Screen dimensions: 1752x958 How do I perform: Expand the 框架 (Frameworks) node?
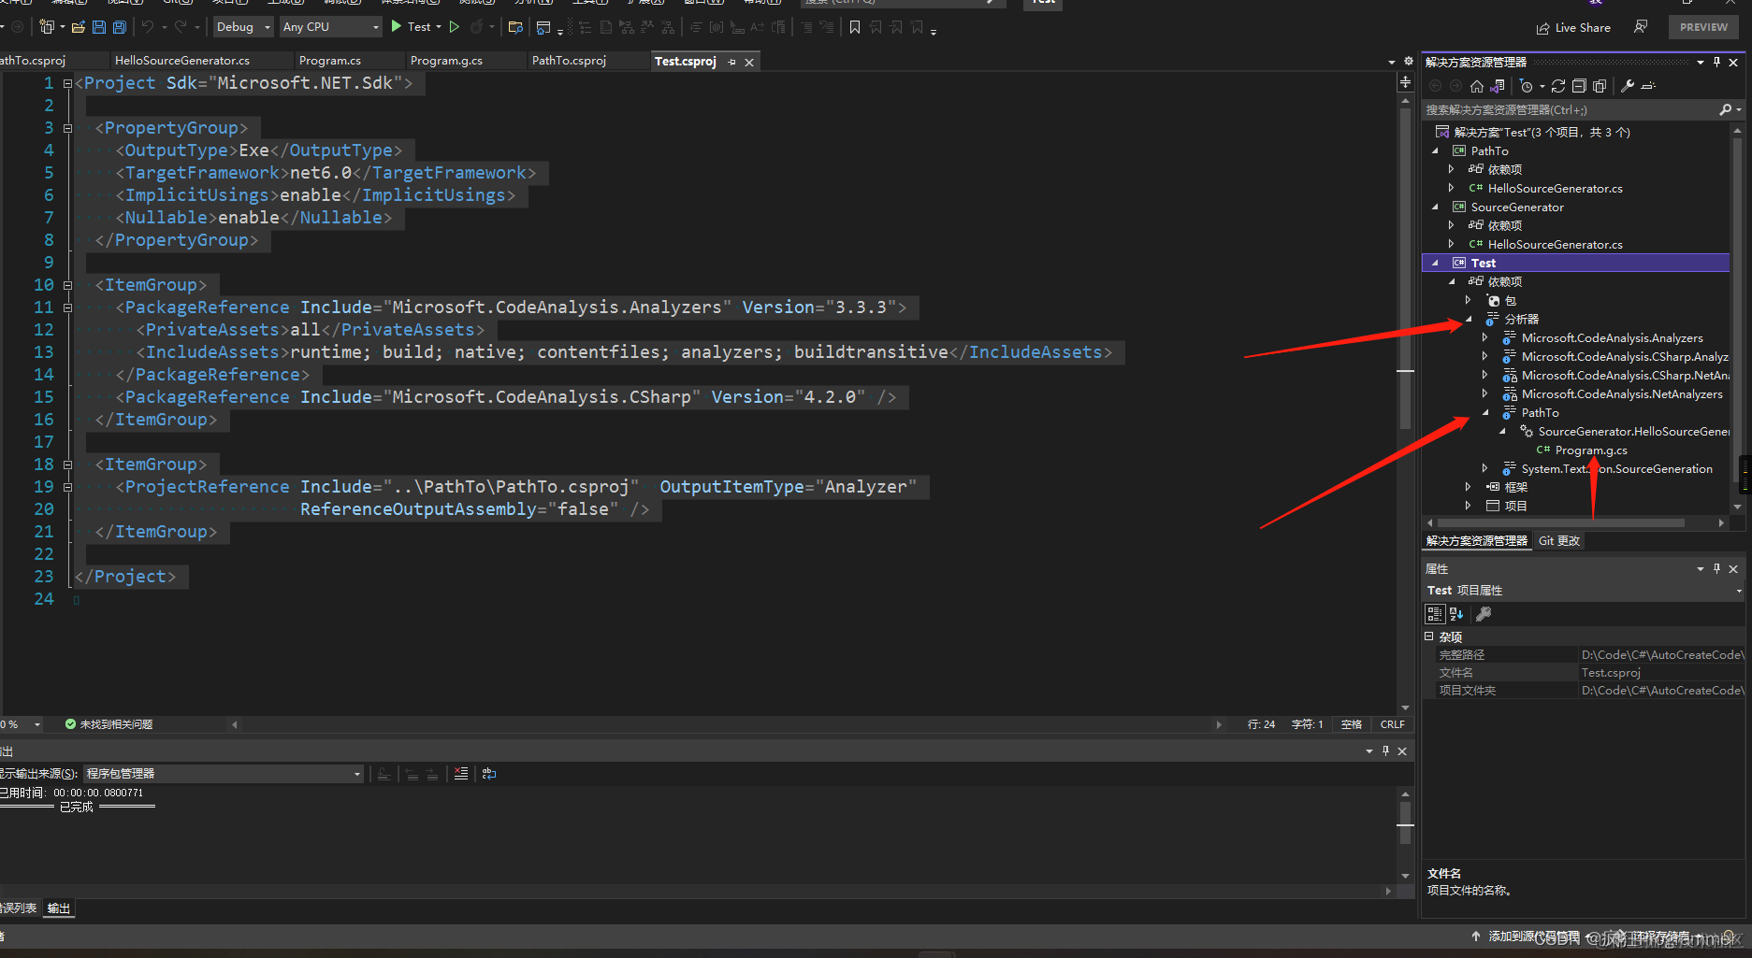click(x=1468, y=487)
